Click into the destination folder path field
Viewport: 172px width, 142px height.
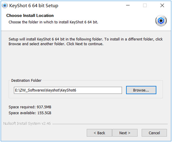pyautogui.click(x=68, y=90)
